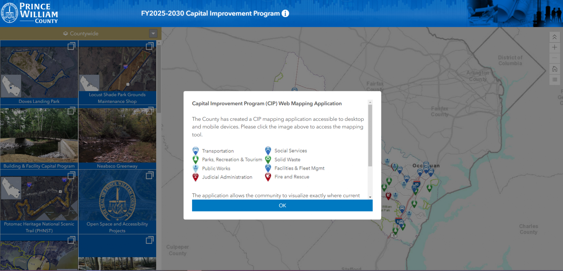Viewport: 563px width, 271px height.
Task: Select the Neabsco Greenway photo
Action: point(117,135)
